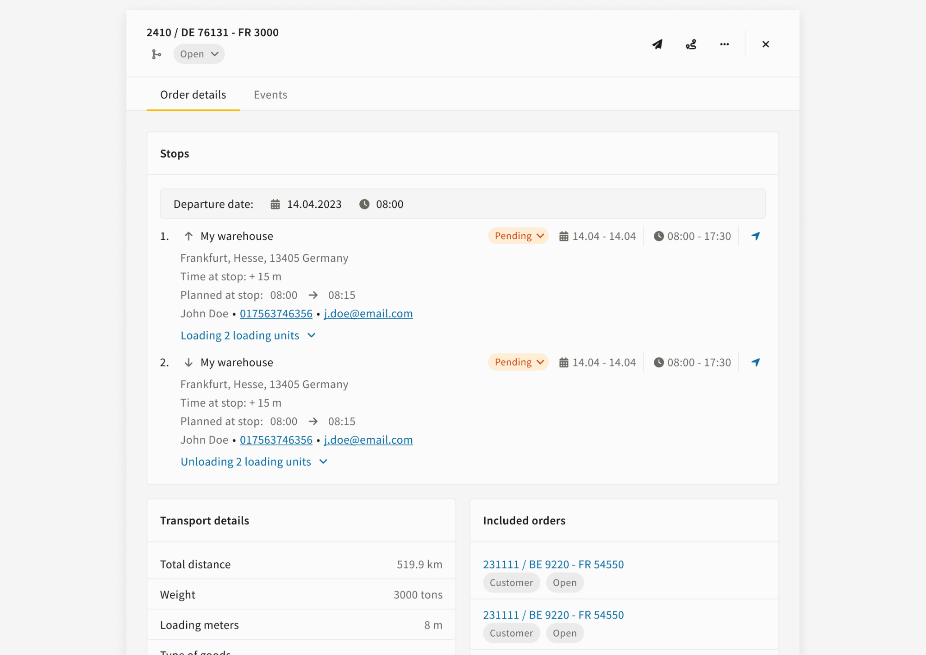Screen dimensions: 926x655
Task: Open first included order 231111 link
Action: (553, 565)
